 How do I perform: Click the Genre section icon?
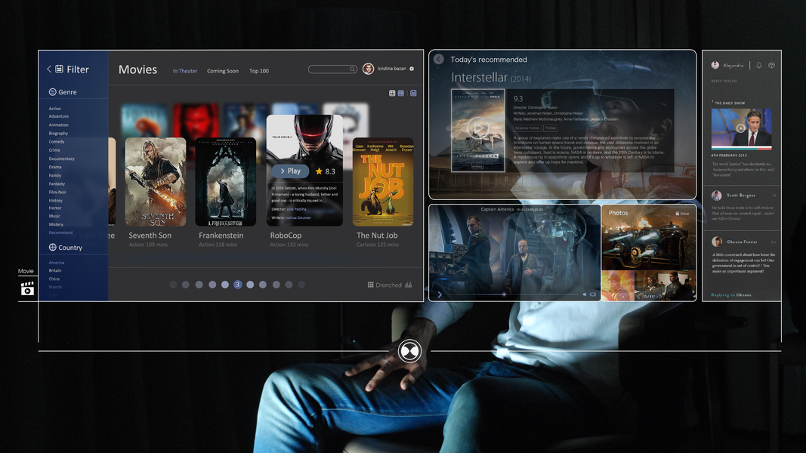click(52, 92)
